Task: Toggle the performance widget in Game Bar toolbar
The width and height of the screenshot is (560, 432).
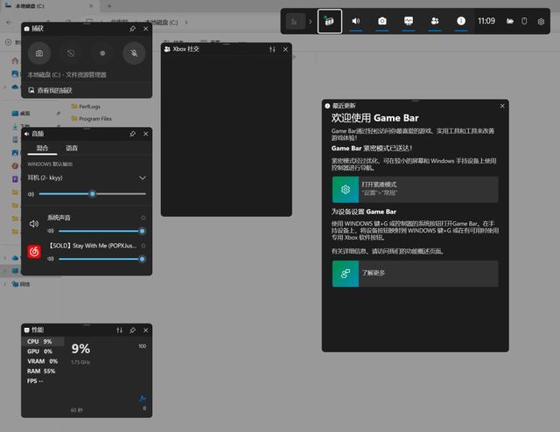Action: coord(409,21)
